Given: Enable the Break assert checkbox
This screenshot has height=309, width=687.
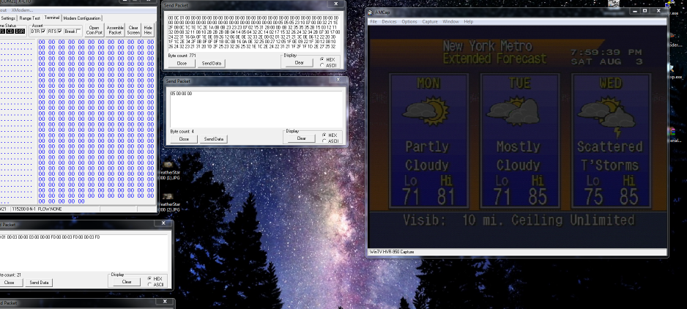Looking at the screenshot, I should (x=78, y=31).
